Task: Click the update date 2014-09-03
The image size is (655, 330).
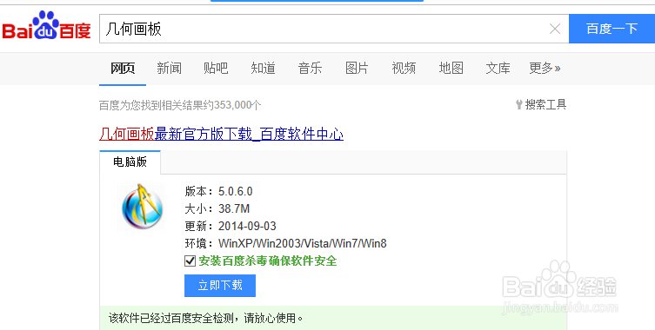Action: (247, 226)
